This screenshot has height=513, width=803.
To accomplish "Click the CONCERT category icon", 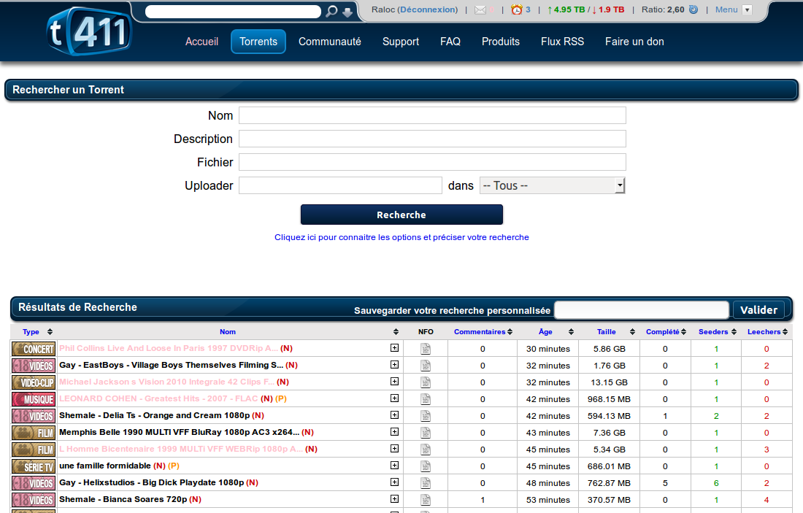I will (x=34, y=349).
